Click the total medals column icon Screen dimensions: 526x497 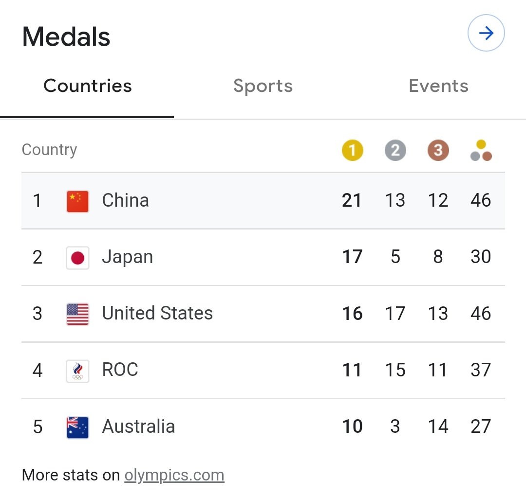click(481, 150)
